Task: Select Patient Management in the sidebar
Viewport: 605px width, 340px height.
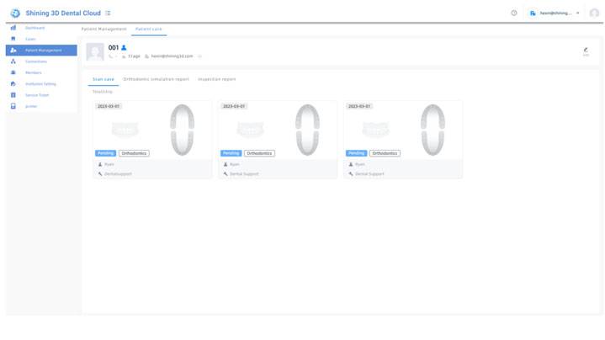Action: tap(41, 50)
